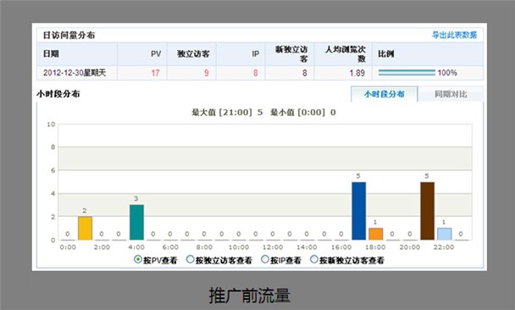The image size is (515, 310).
Task: Click the teal bar at 4:00
Action: (136, 222)
